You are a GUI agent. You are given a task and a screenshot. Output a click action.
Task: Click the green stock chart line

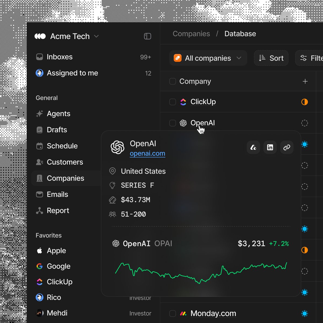pos(201,273)
